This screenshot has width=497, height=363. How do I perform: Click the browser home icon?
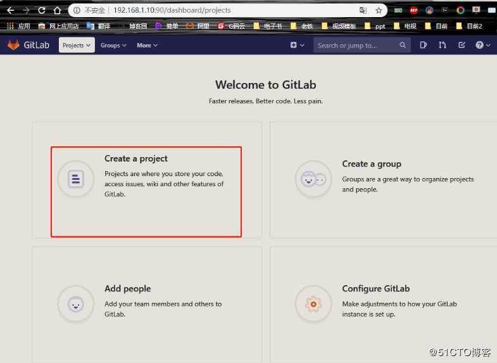coord(57,11)
